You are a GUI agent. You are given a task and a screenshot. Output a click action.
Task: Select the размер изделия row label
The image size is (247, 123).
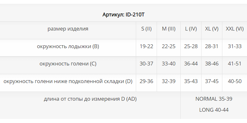click(68, 29)
